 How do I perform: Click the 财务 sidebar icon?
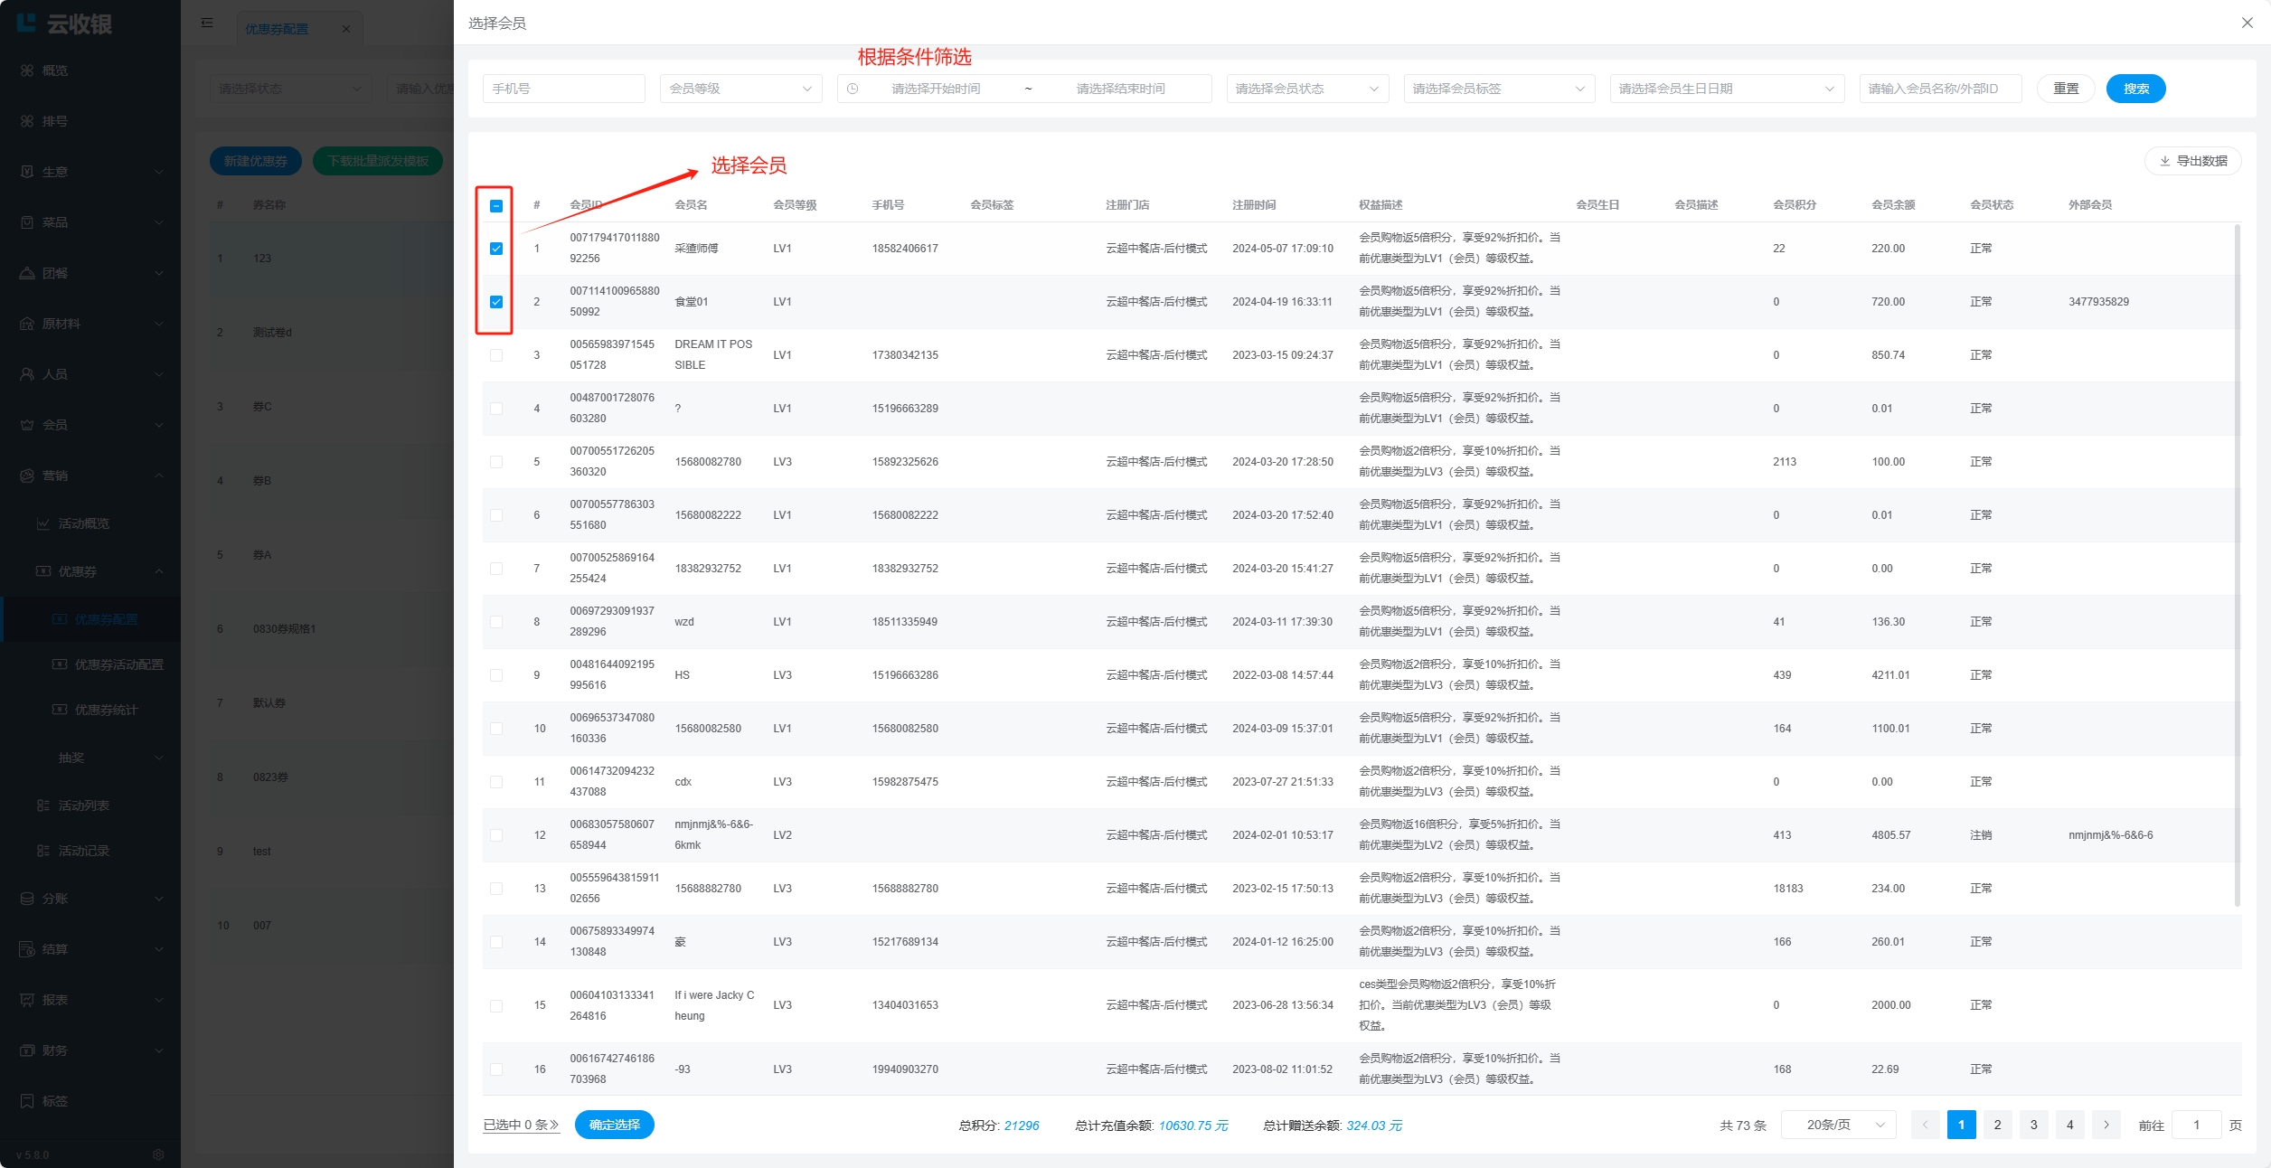[x=27, y=1050]
